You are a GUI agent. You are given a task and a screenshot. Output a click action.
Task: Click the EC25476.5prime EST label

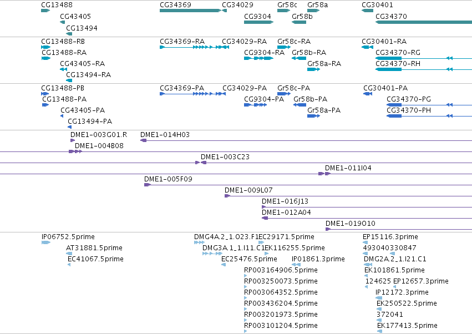pyautogui.click(x=249, y=259)
